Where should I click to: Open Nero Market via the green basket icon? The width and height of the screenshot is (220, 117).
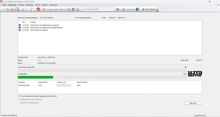[143, 9]
